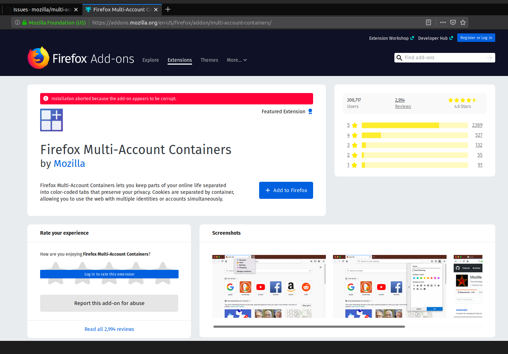Bookmark this page using the star icon
508x354 pixels.
(x=463, y=22)
